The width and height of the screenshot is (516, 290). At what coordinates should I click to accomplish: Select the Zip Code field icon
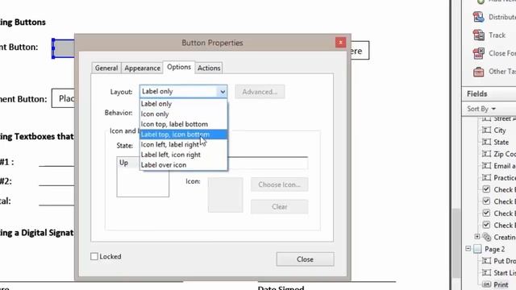[486, 154]
